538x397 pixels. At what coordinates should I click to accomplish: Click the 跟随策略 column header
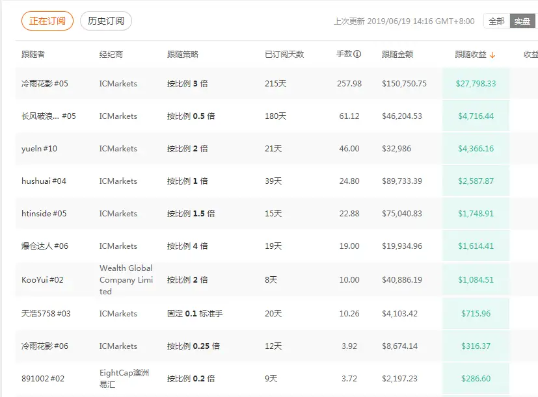tap(183, 54)
